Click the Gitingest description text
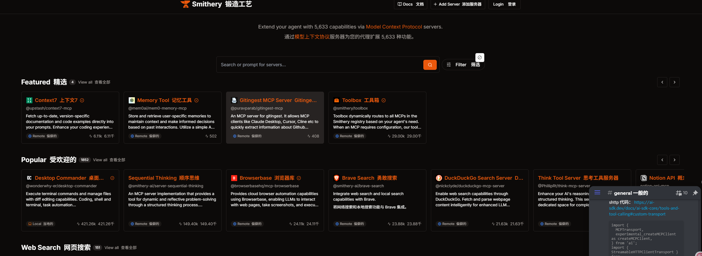 point(274,122)
